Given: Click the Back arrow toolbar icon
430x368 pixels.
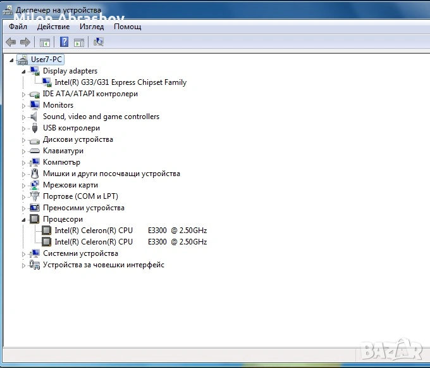Looking at the screenshot, I should click(11, 42).
